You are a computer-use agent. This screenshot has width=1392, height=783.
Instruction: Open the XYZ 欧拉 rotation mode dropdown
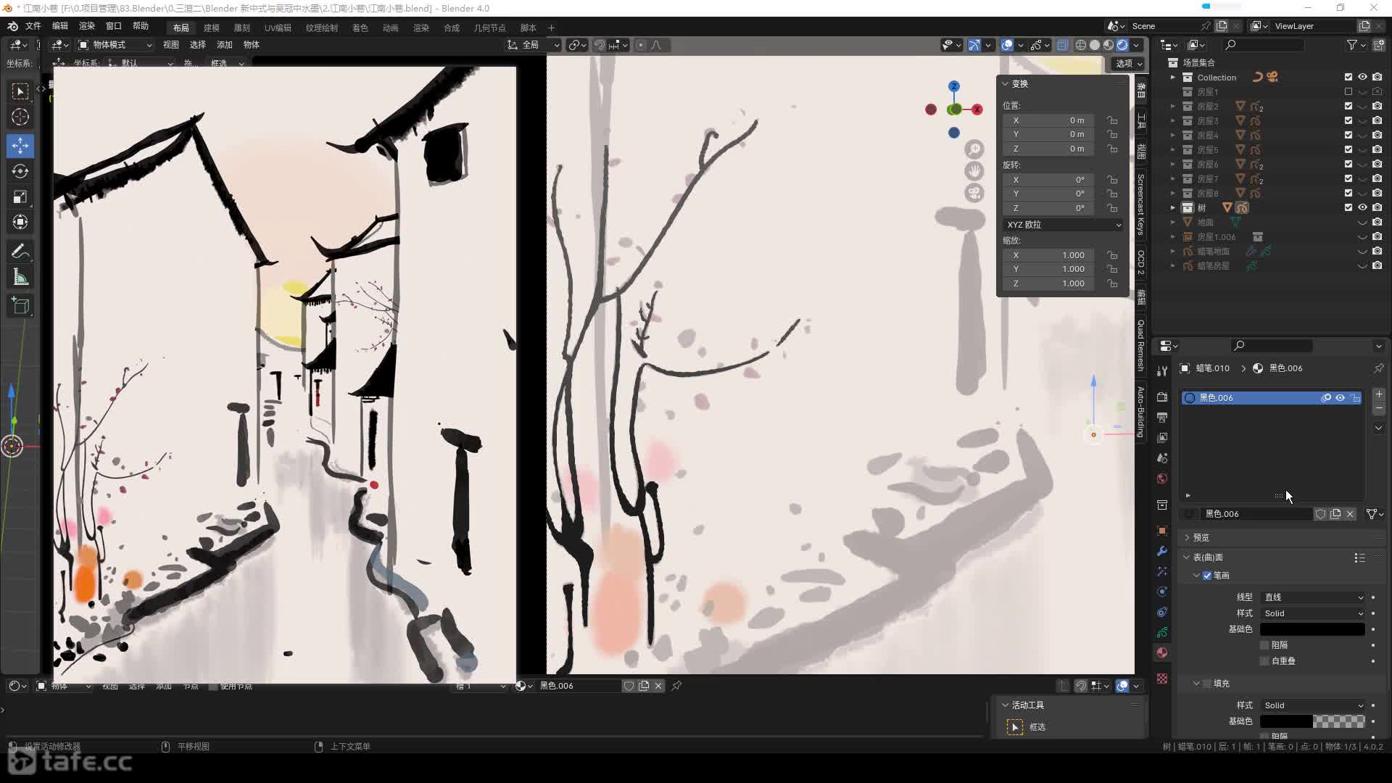point(1064,225)
